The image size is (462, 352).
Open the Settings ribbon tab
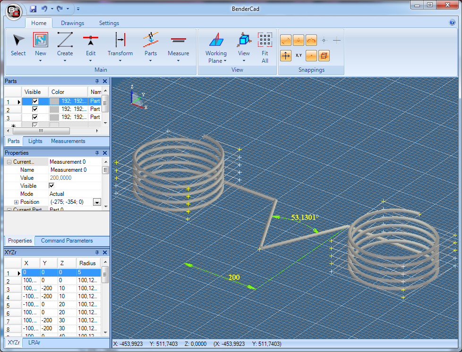[109, 23]
